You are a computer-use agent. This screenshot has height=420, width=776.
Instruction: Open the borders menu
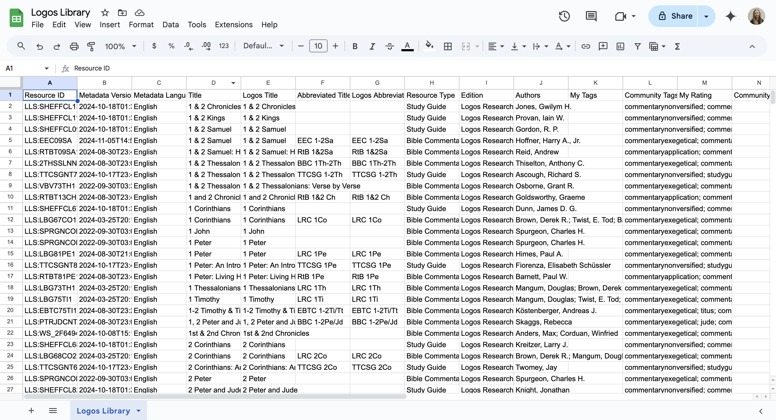tap(448, 46)
